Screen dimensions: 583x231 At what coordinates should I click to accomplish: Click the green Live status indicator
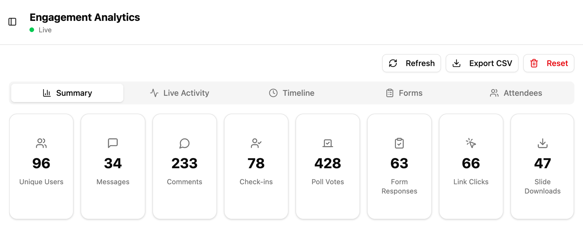32,30
